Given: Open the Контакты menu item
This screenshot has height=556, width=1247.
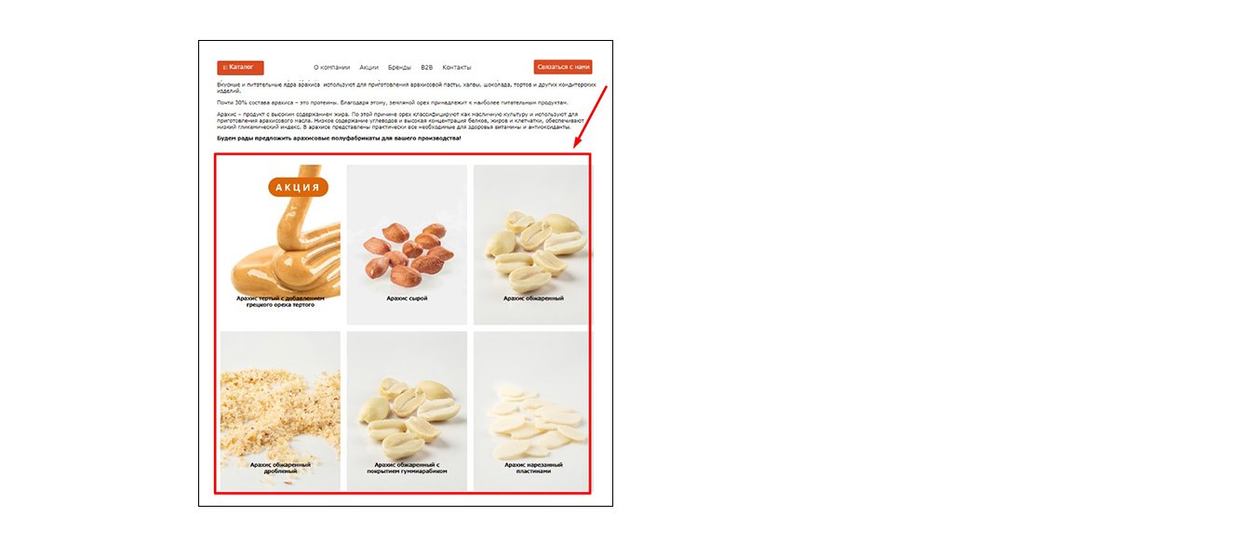Looking at the screenshot, I should (x=456, y=67).
